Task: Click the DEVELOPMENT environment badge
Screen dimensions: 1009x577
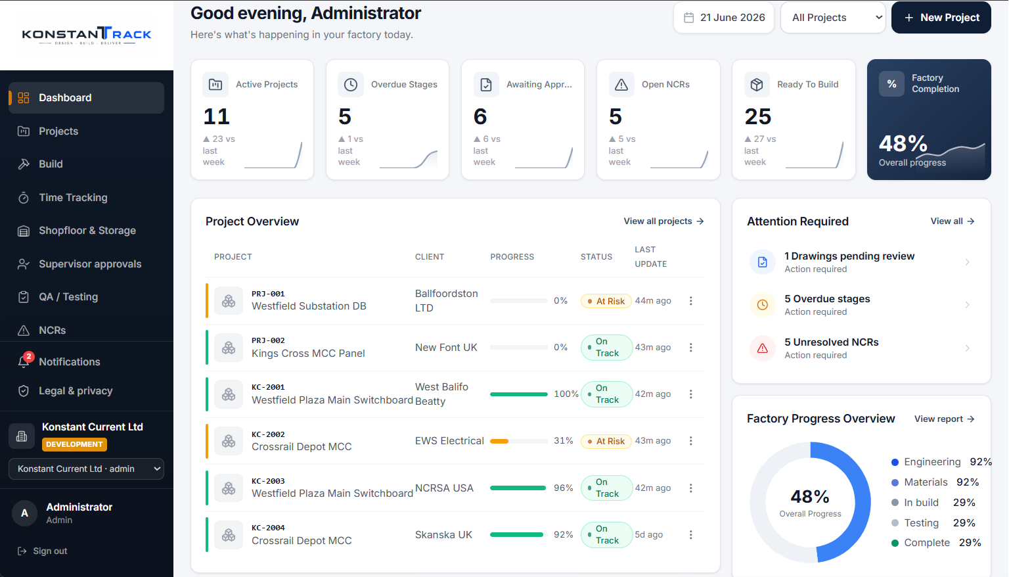Action: coord(74,445)
